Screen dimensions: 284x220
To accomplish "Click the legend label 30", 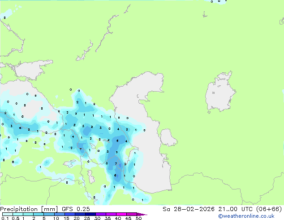I will pyautogui.click(x=97, y=218).
